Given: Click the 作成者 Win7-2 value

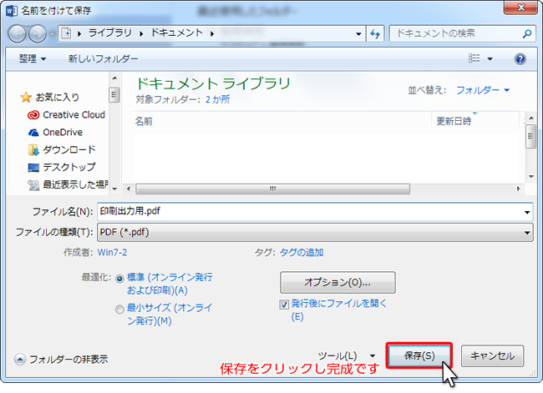Looking at the screenshot, I should tap(112, 253).
